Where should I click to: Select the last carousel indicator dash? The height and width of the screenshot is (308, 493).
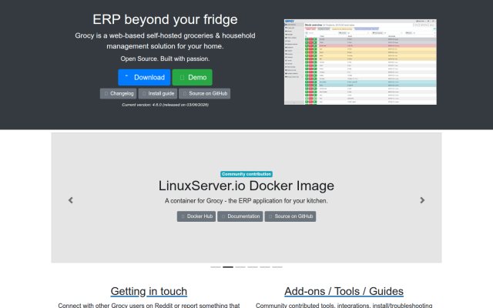(277, 267)
